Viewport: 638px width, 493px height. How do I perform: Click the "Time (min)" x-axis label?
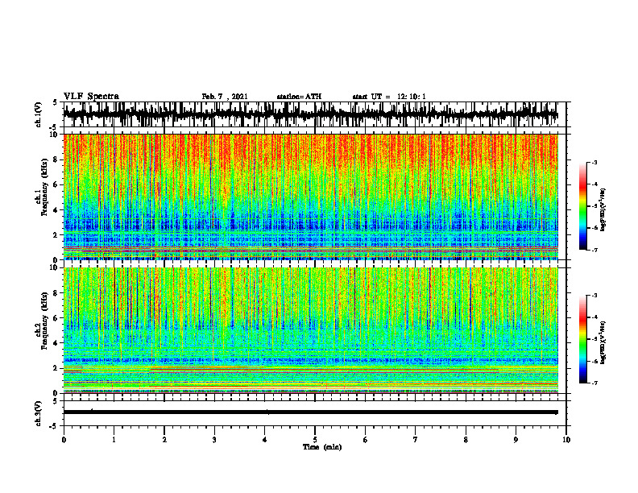(x=322, y=447)
